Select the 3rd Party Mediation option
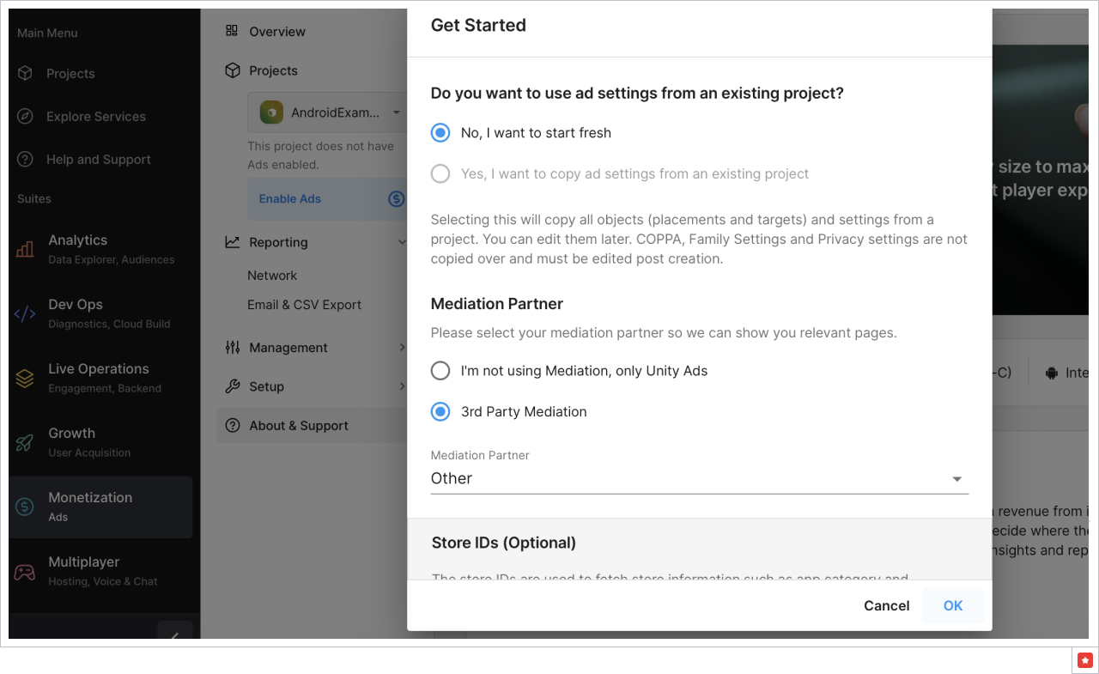Viewport: 1099px width, 674px height. pos(440,412)
